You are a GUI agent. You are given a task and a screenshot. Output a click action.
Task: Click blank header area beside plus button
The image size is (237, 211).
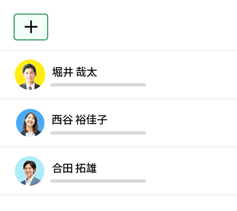[x=142, y=27]
